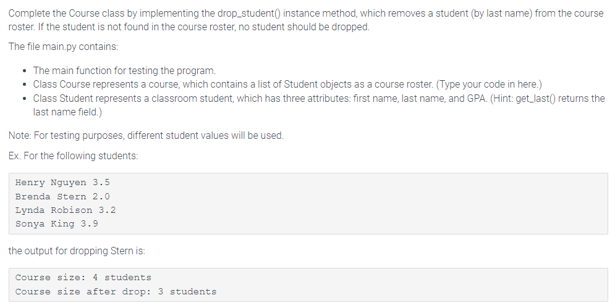The image size is (615, 303).
Task: Click 'The file main.py contains:' text
Action: 63,46
